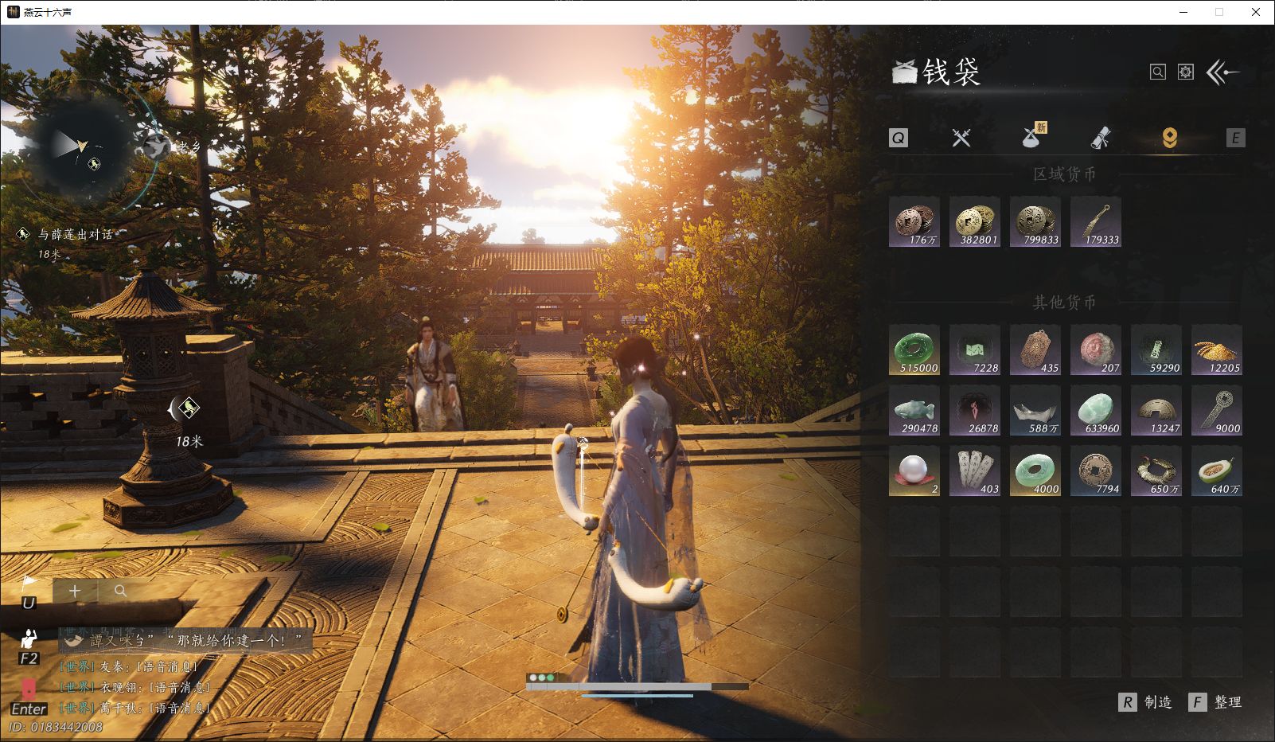
Task: Click the Q key previous-tab button
Action: tap(899, 139)
